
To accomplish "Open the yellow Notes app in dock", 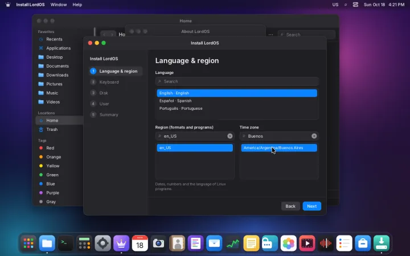I will click(251, 243).
